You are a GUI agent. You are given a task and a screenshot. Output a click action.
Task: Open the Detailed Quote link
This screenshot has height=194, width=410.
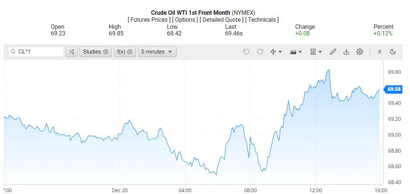pyautogui.click(x=222, y=20)
